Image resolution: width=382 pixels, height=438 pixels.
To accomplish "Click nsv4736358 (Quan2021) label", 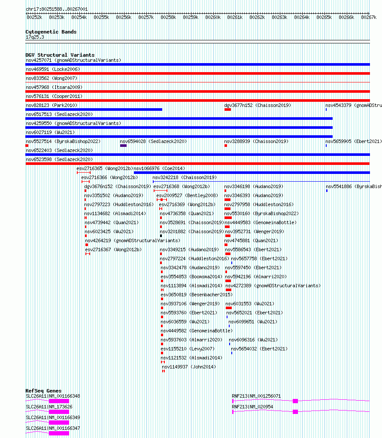I will coord(187,213).
